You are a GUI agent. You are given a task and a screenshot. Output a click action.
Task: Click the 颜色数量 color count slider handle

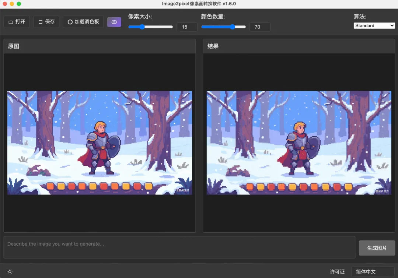click(233, 27)
